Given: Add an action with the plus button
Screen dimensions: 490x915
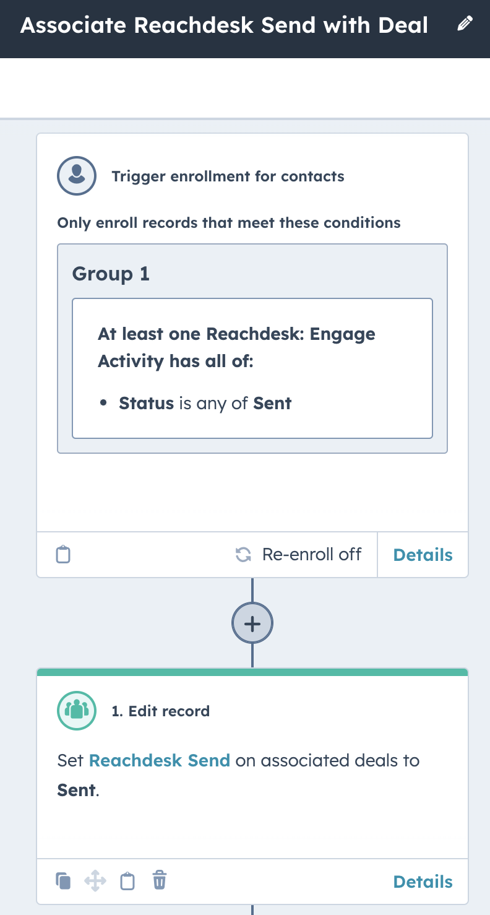Looking at the screenshot, I should [x=252, y=623].
